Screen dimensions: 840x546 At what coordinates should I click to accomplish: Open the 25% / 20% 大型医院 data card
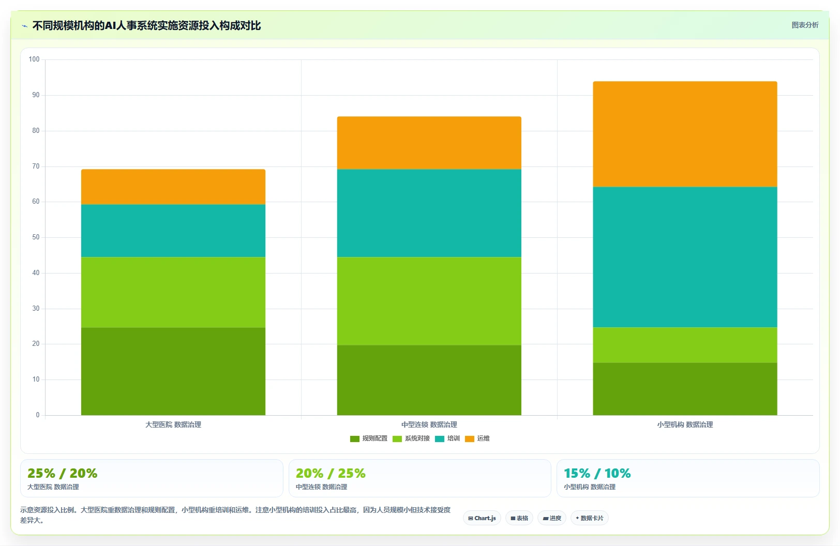[x=152, y=478]
